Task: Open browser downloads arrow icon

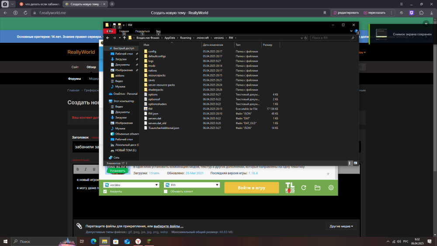Action: pos(431,13)
